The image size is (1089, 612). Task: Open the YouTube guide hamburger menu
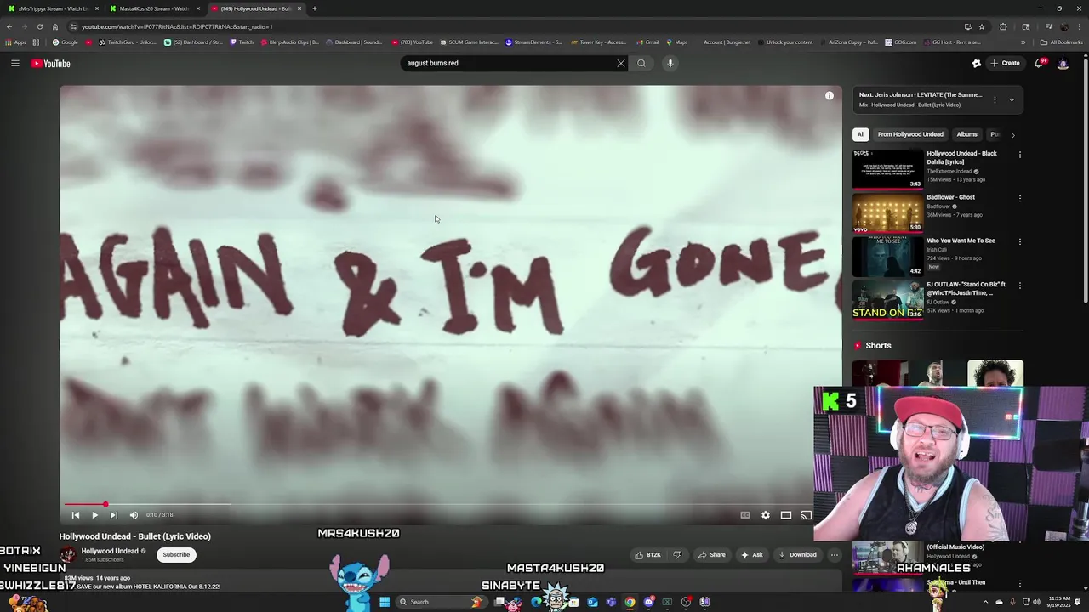click(14, 64)
